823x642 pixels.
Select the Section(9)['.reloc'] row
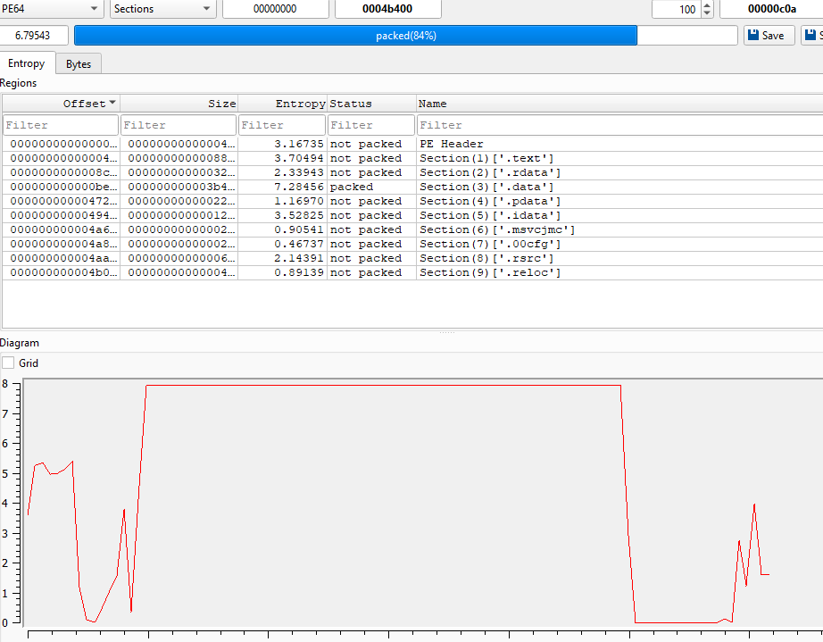point(412,272)
